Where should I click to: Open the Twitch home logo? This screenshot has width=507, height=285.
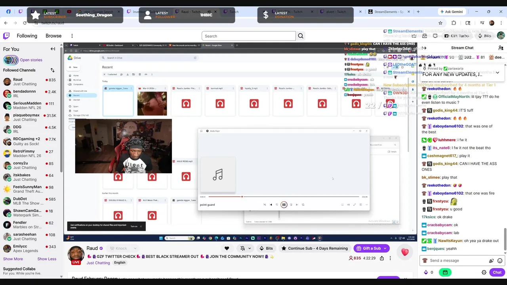(6, 36)
